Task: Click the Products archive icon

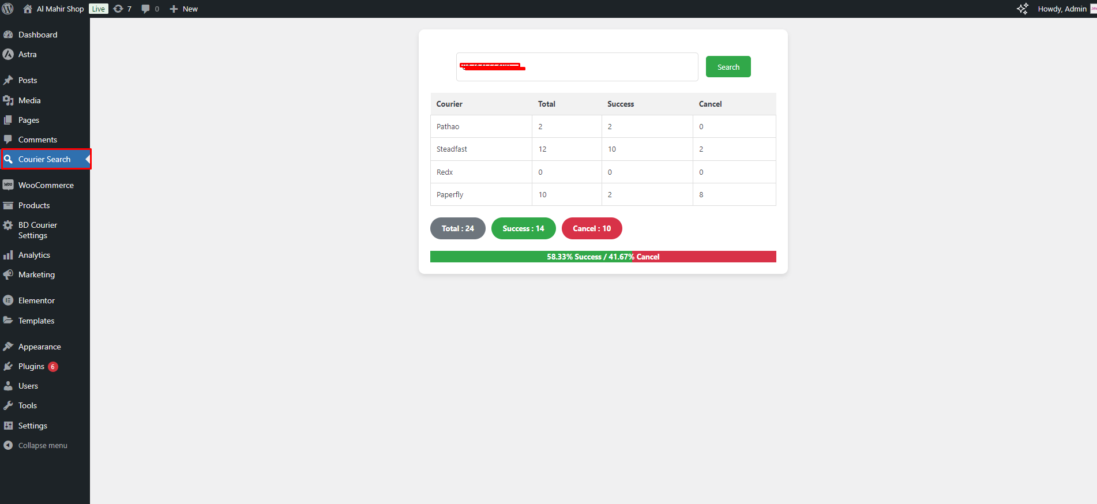Action: point(8,205)
